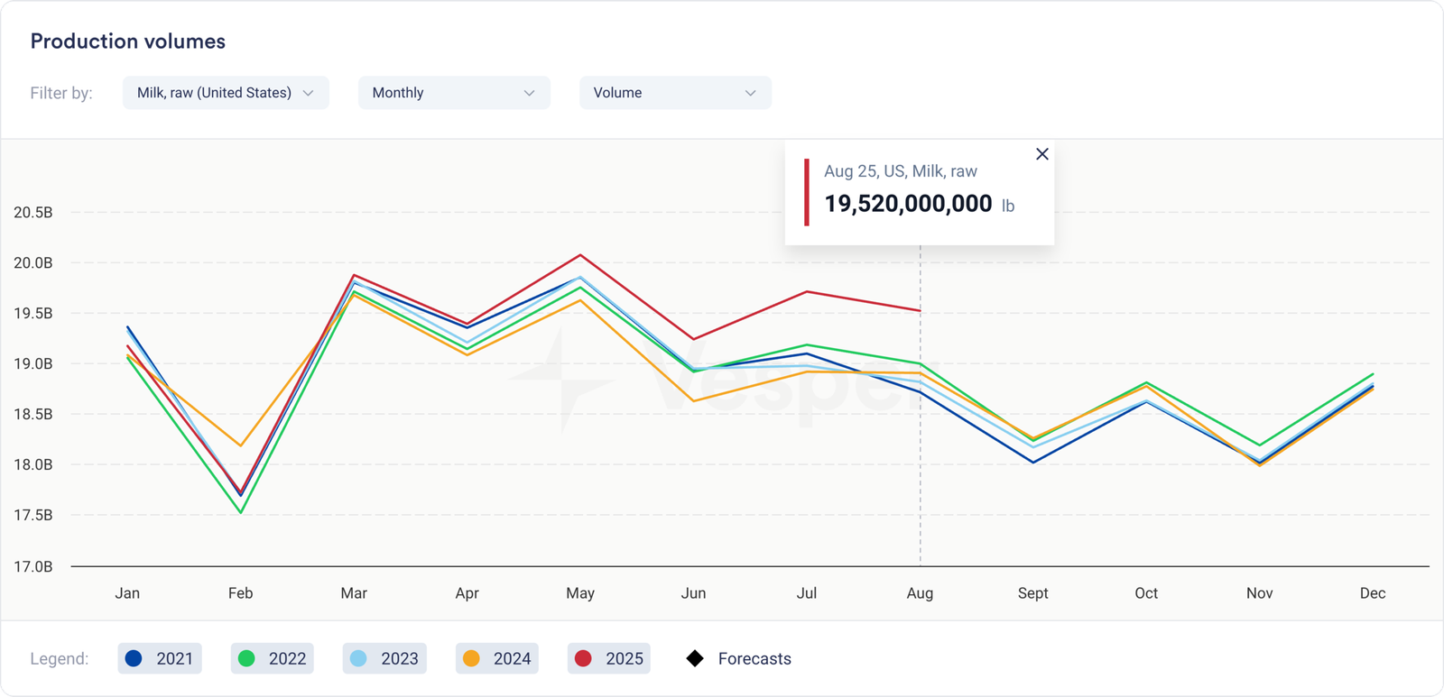The width and height of the screenshot is (1444, 697).
Task: Click the black diamond Forecasts icon
Action: (x=695, y=658)
